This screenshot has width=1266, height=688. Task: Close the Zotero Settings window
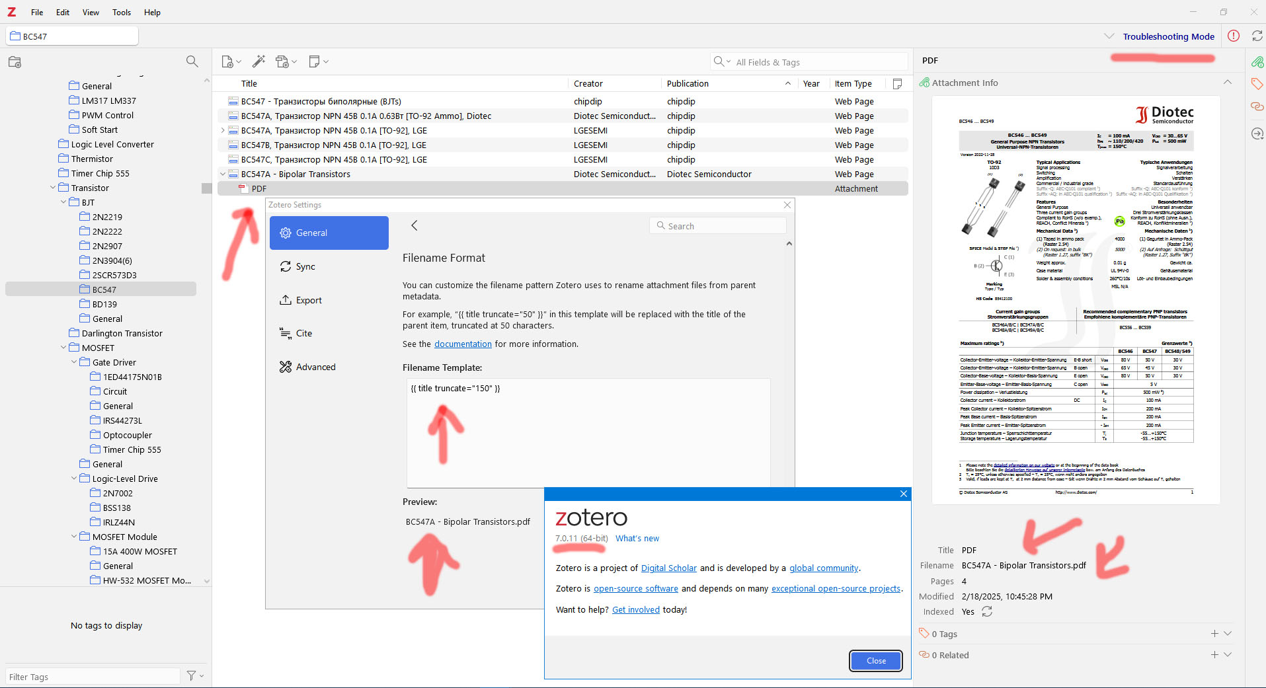[x=787, y=205]
